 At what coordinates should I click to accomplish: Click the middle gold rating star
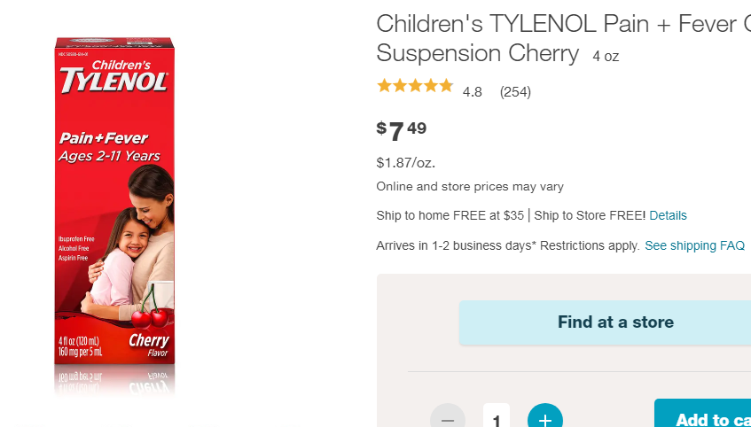[415, 86]
